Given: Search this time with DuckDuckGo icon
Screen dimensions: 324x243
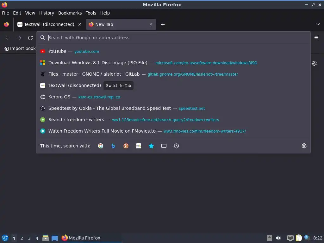Looking at the screenshot, I should pos(126,146).
